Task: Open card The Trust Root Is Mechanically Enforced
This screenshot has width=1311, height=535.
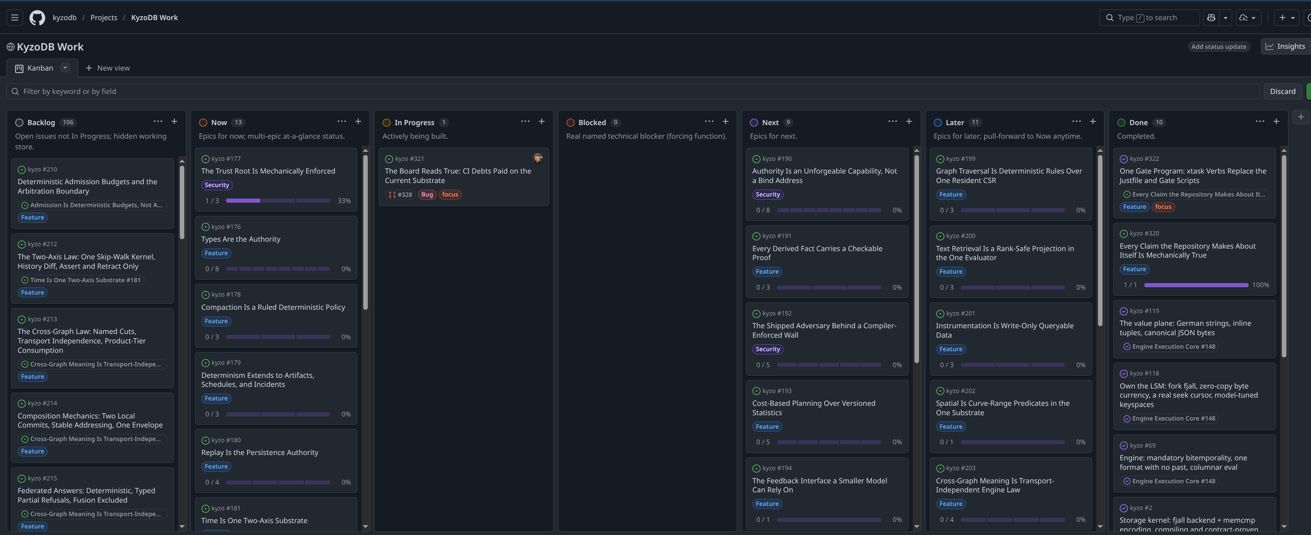Action: (x=268, y=171)
